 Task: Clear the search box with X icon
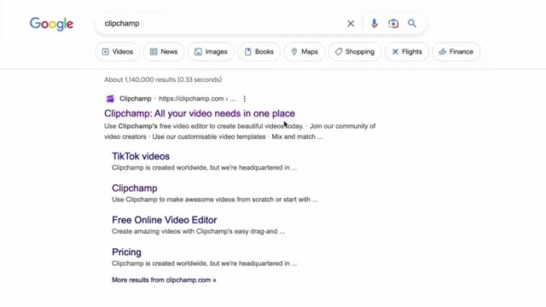coord(351,23)
